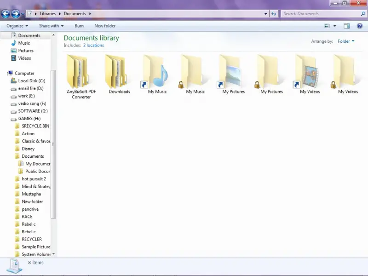Open Local Disk (C:) drive

28,81
